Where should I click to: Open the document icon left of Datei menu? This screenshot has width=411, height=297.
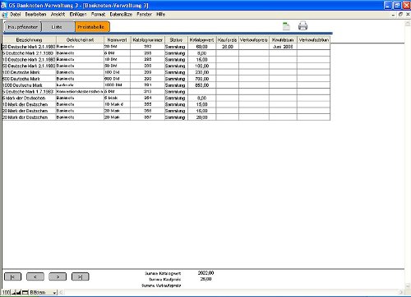5,15
